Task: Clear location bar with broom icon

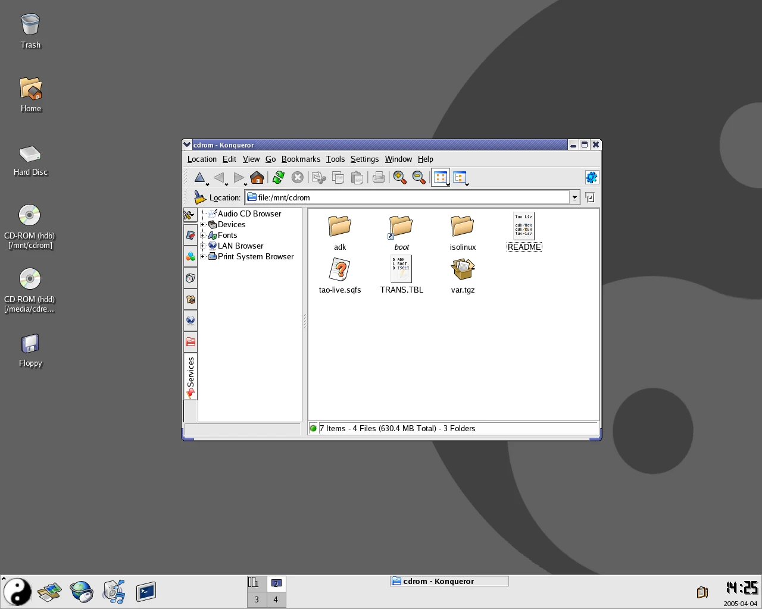Action: (200, 197)
